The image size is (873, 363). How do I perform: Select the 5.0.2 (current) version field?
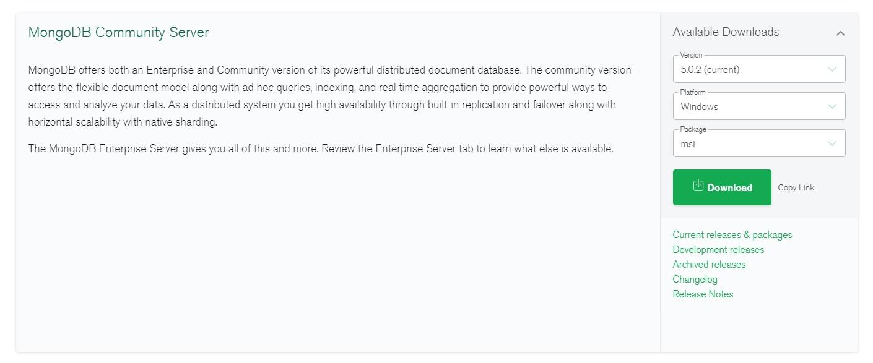coord(759,69)
